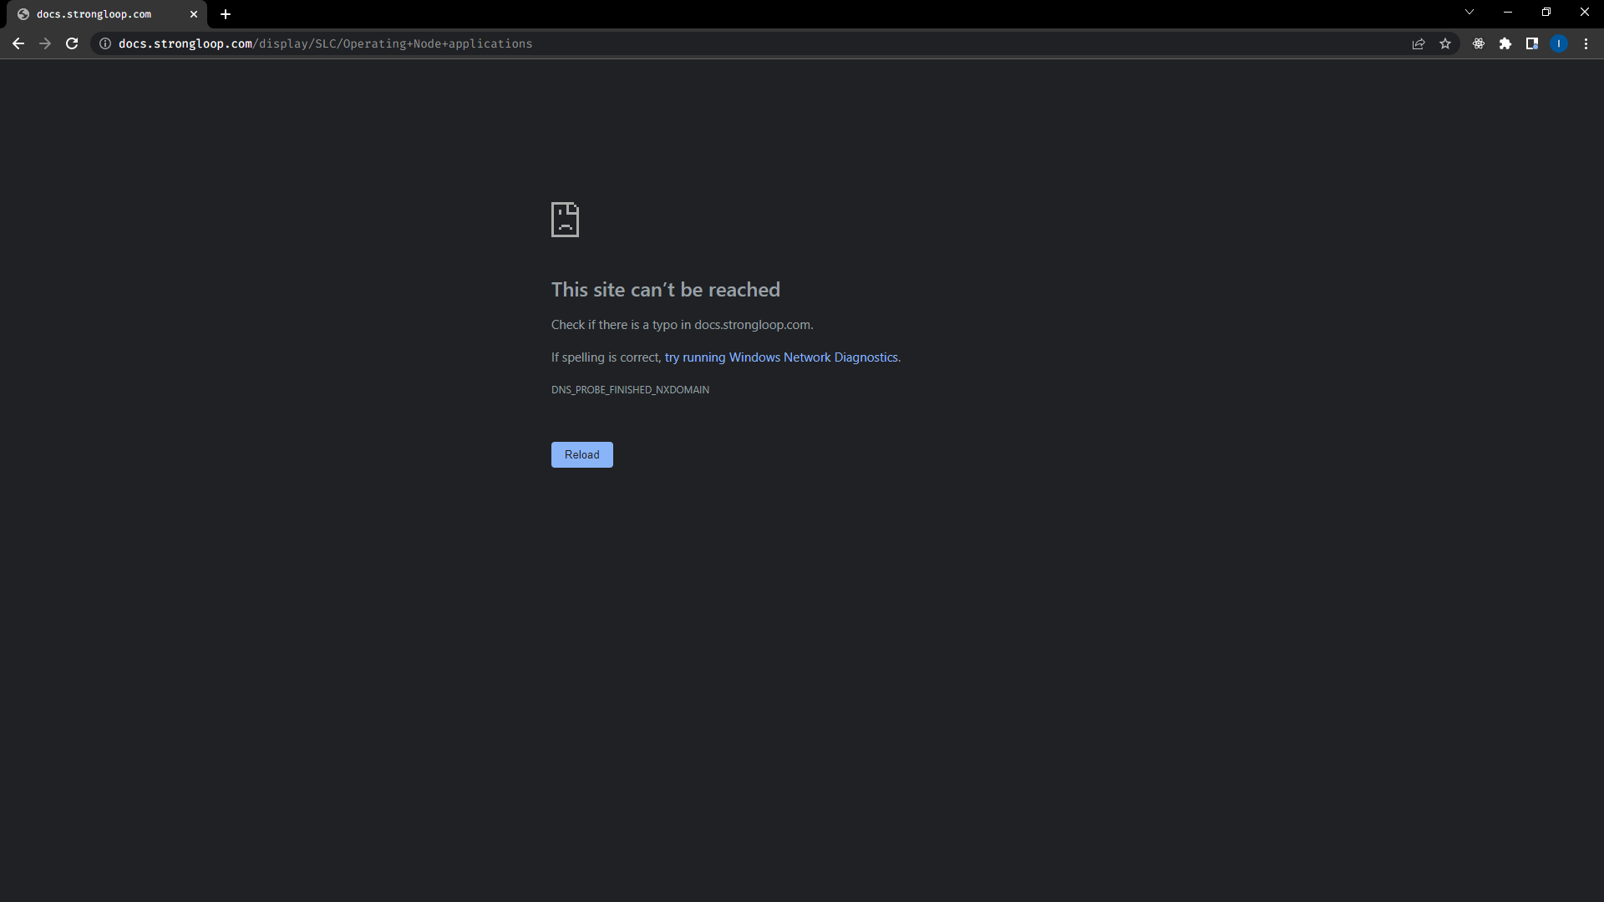Open the site information icon
This screenshot has height=902, width=1604.
105,43
